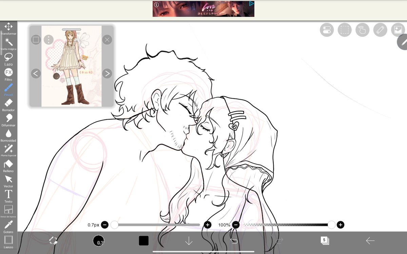
Task: Close the reference image window
Action: click(x=107, y=40)
